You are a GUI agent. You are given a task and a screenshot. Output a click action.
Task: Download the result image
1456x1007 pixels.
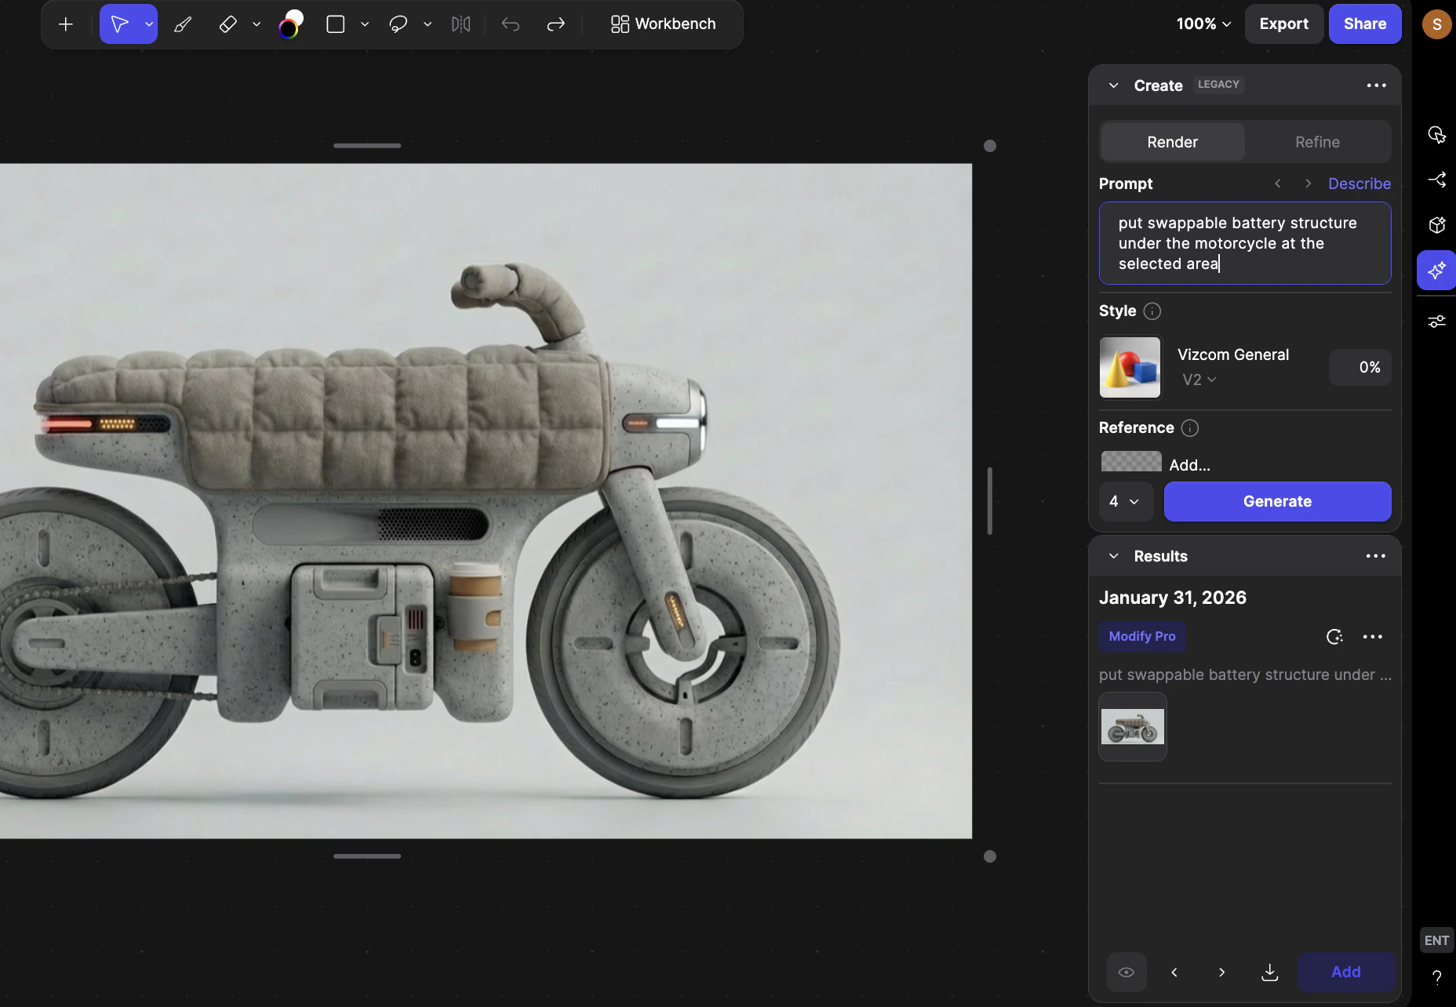pos(1269,972)
